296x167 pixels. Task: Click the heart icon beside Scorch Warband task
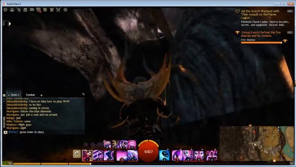[x=237, y=11]
